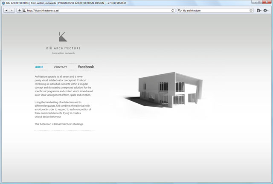Viewport: 273px width, 184px height.
Task: Click the address bar URL field
Action: [x=99, y=10]
